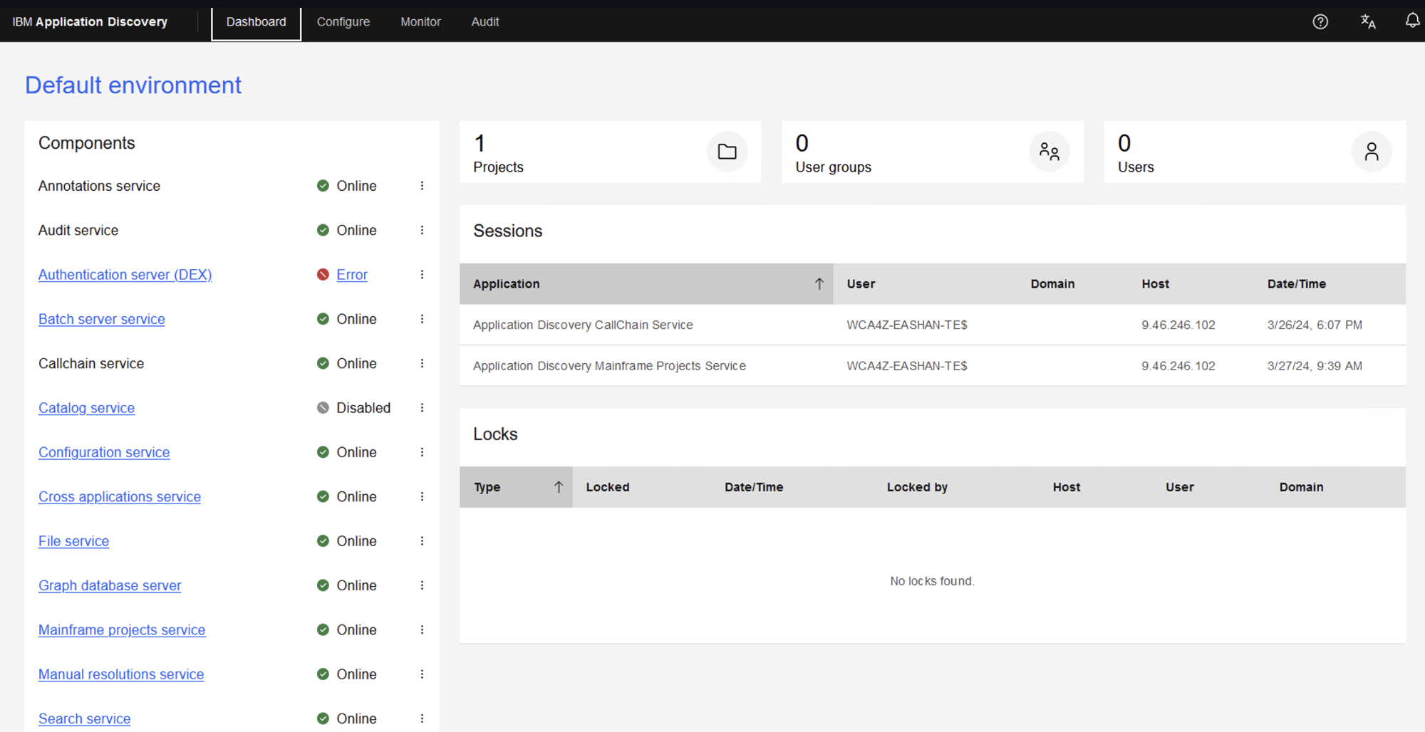Click the red Error status icon for Authentication server
1425x732 pixels.
(x=323, y=275)
